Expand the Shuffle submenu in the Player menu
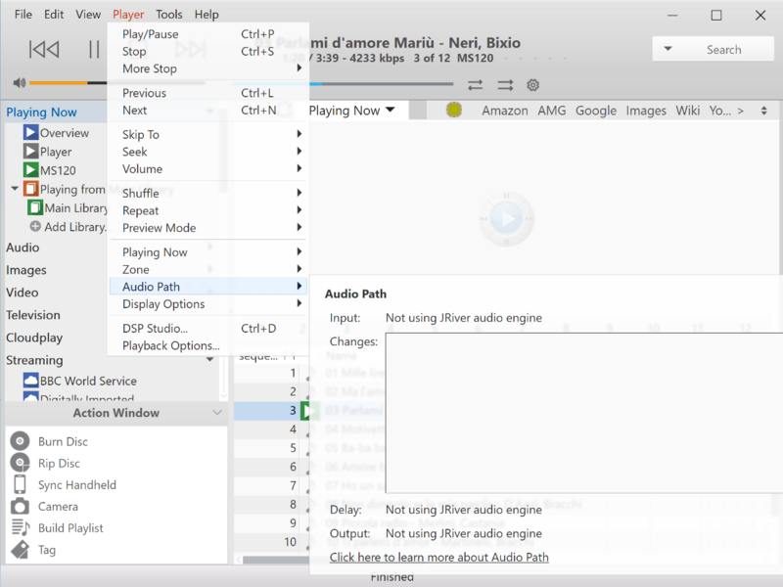783x587 pixels. pos(140,193)
